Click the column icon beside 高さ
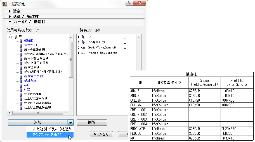 [x=21, y=85]
